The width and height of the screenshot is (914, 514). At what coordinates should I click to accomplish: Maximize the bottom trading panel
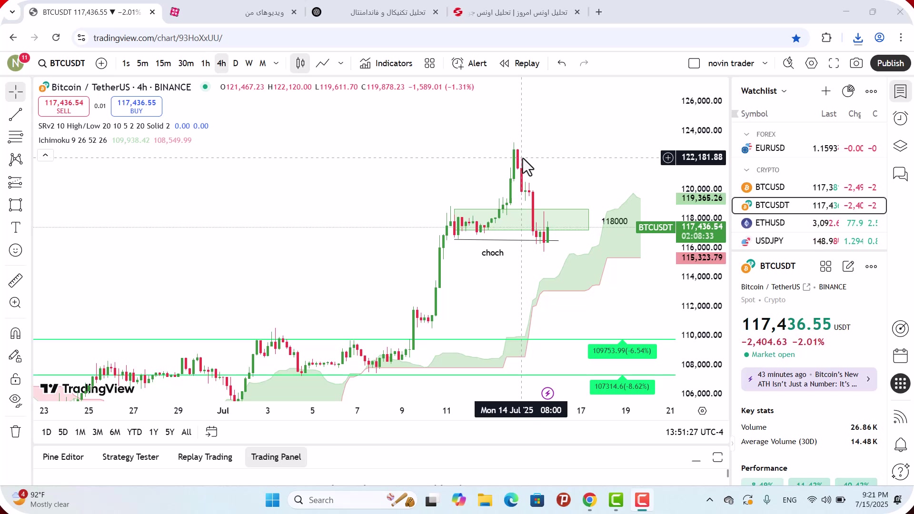(x=717, y=457)
